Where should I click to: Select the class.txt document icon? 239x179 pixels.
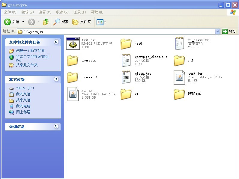coord(126,77)
